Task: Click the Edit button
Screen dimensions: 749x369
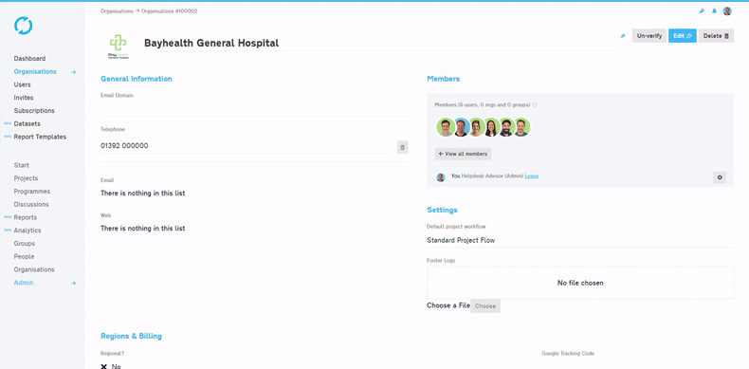Action: (682, 36)
